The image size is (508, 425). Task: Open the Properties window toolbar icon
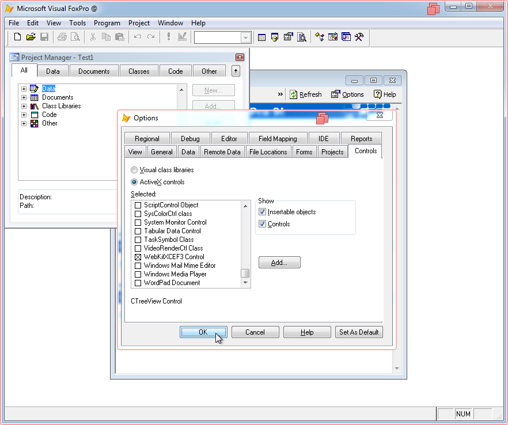[x=288, y=37]
